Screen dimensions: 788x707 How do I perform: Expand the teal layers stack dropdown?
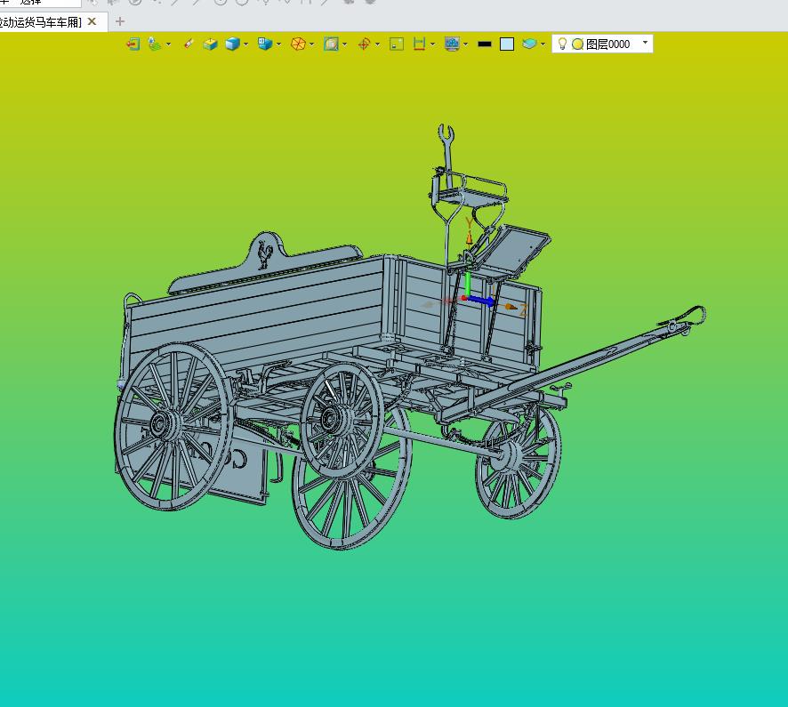click(543, 44)
